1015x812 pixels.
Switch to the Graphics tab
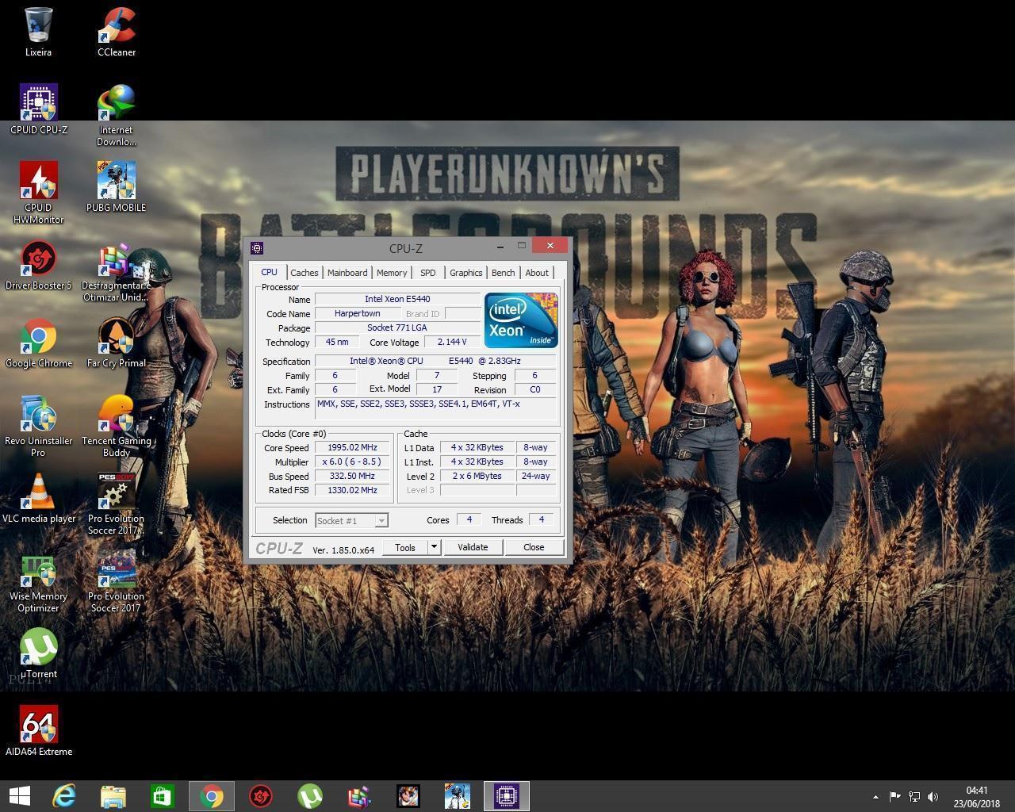click(x=466, y=273)
